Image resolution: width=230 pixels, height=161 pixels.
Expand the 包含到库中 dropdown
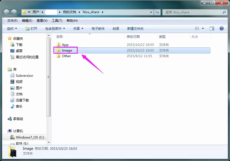tap(55, 28)
